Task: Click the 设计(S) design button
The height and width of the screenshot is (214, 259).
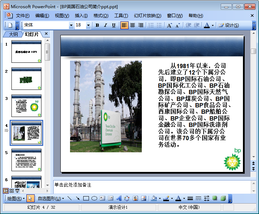Action: click(x=229, y=25)
